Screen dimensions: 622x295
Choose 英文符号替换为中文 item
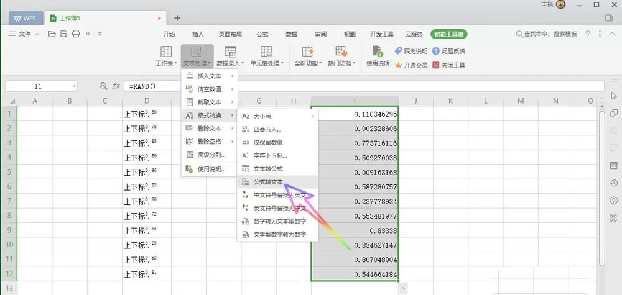278,208
